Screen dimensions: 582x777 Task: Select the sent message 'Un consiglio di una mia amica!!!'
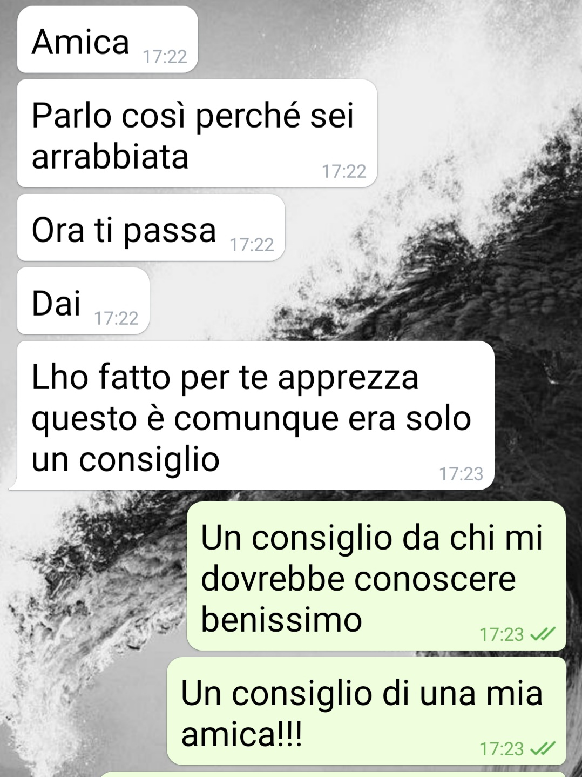click(x=367, y=711)
